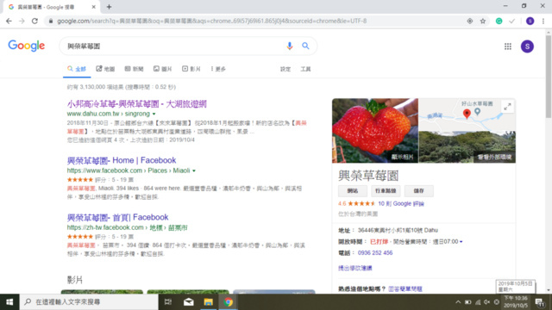Click the Google logo
Screen dimensions: 552x310
(x=27, y=46)
